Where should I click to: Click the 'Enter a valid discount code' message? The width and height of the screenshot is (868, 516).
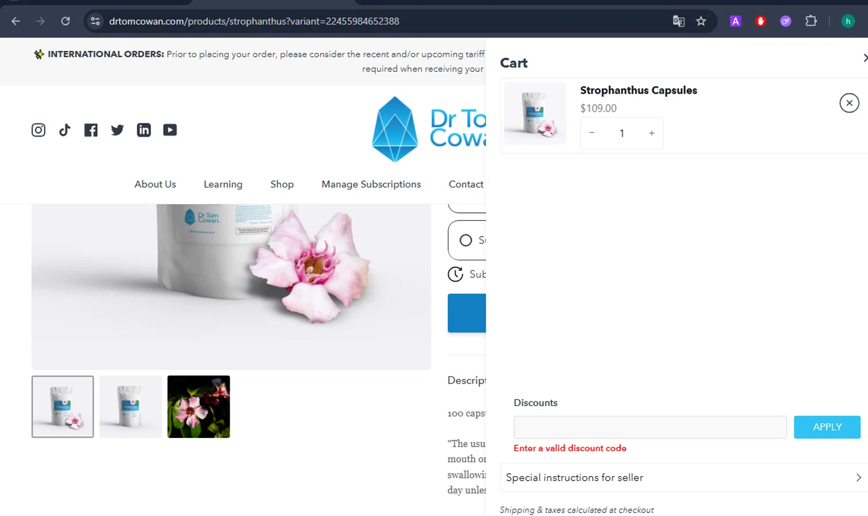click(x=570, y=448)
